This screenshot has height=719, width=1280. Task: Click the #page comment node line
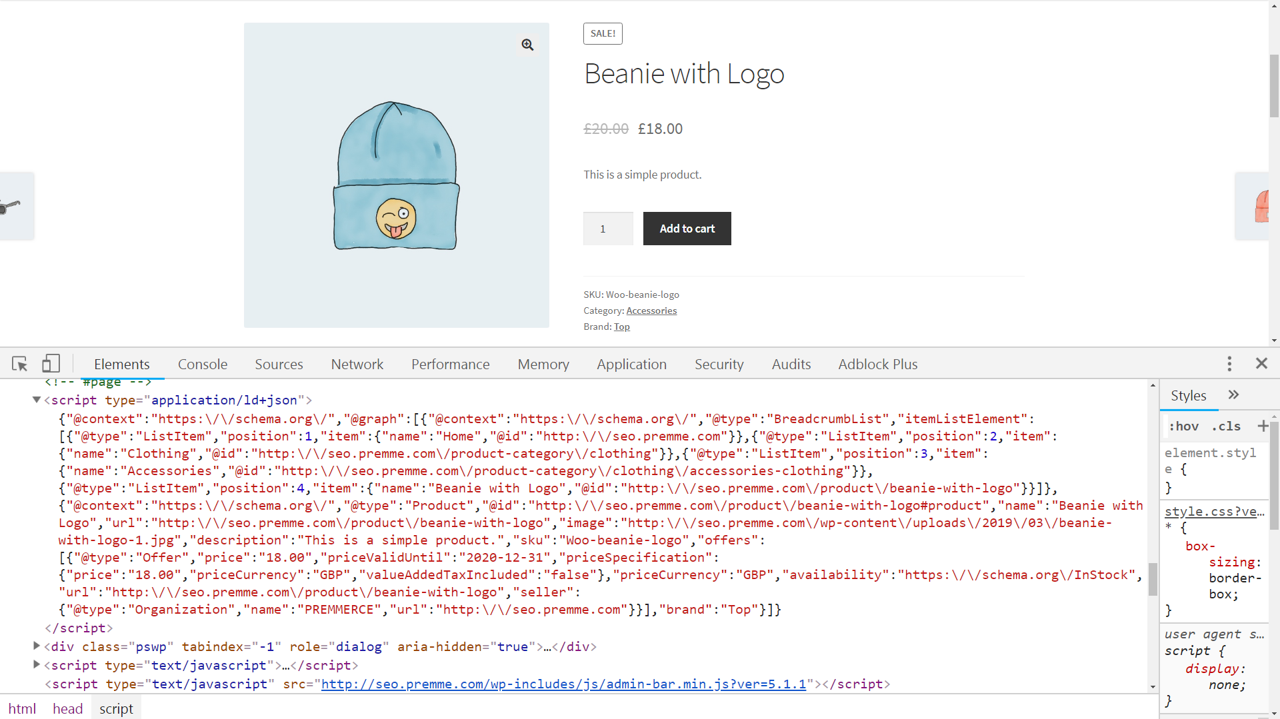click(x=98, y=382)
